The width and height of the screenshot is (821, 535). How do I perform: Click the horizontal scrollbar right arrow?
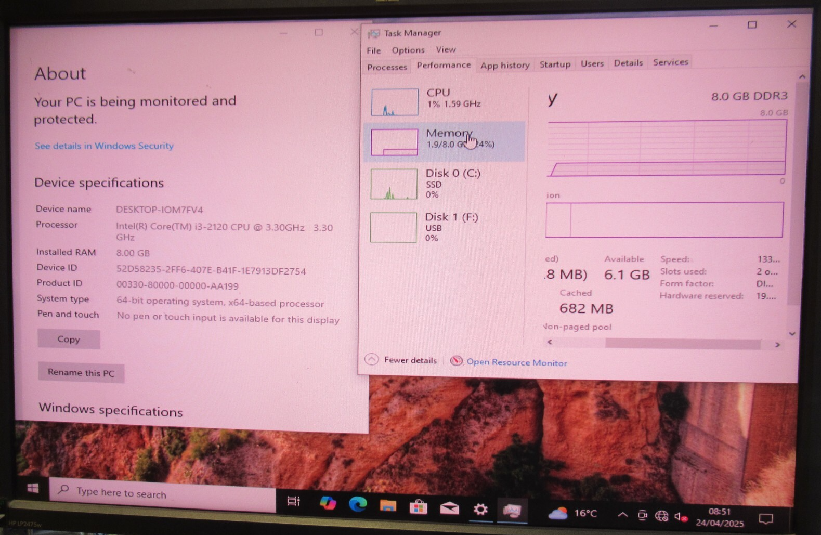(777, 344)
